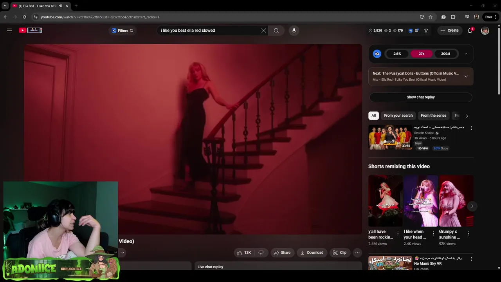Select the From the series chip
The height and width of the screenshot is (282, 501).
click(x=433, y=116)
